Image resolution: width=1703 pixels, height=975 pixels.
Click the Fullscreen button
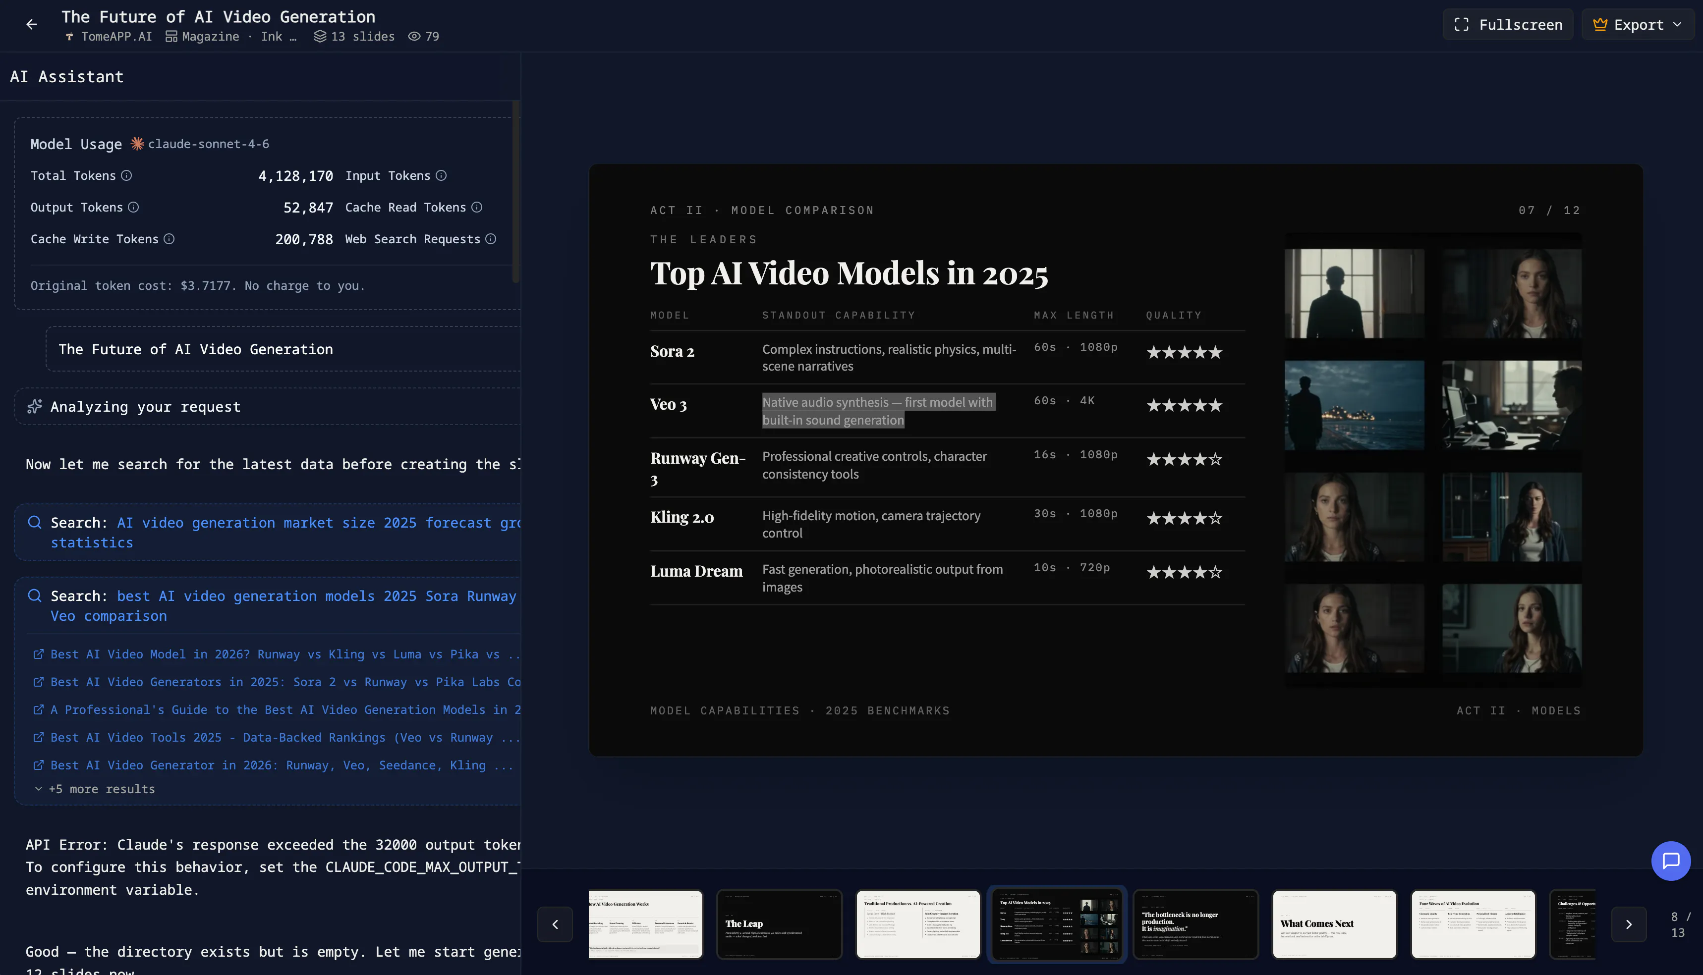pyautogui.click(x=1508, y=25)
